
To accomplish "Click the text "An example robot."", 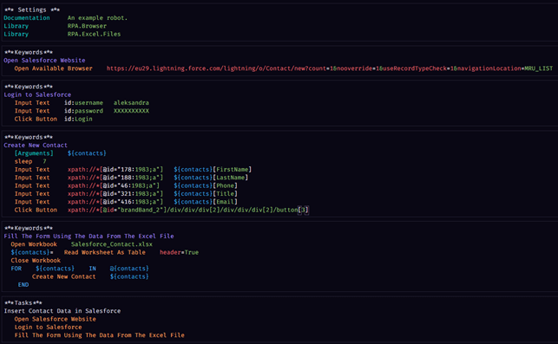I will 97,18.
